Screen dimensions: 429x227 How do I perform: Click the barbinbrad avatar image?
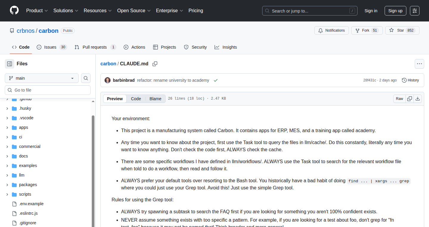point(108,80)
